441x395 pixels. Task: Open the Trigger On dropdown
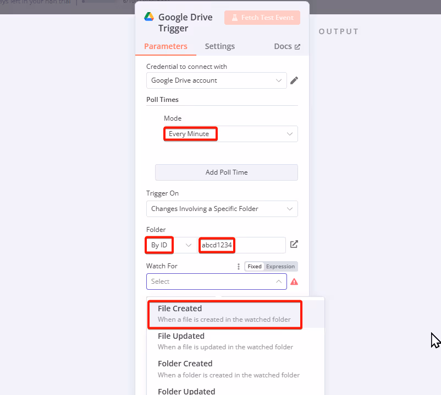coord(222,209)
